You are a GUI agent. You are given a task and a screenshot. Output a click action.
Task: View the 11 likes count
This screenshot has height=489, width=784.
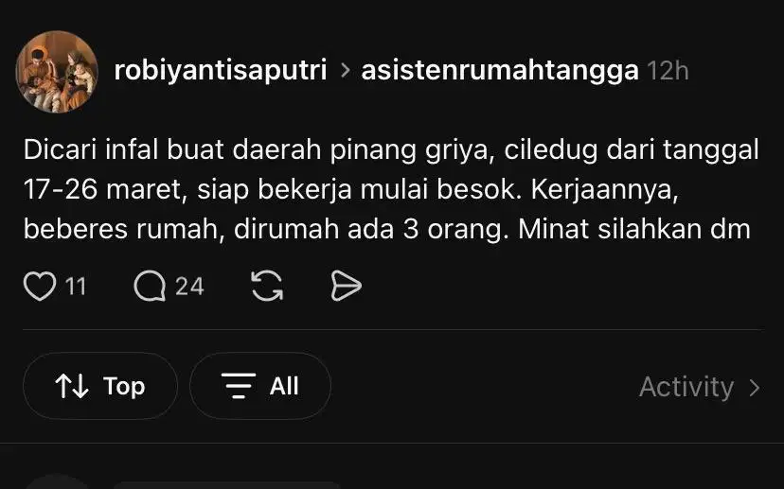click(x=76, y=287)
